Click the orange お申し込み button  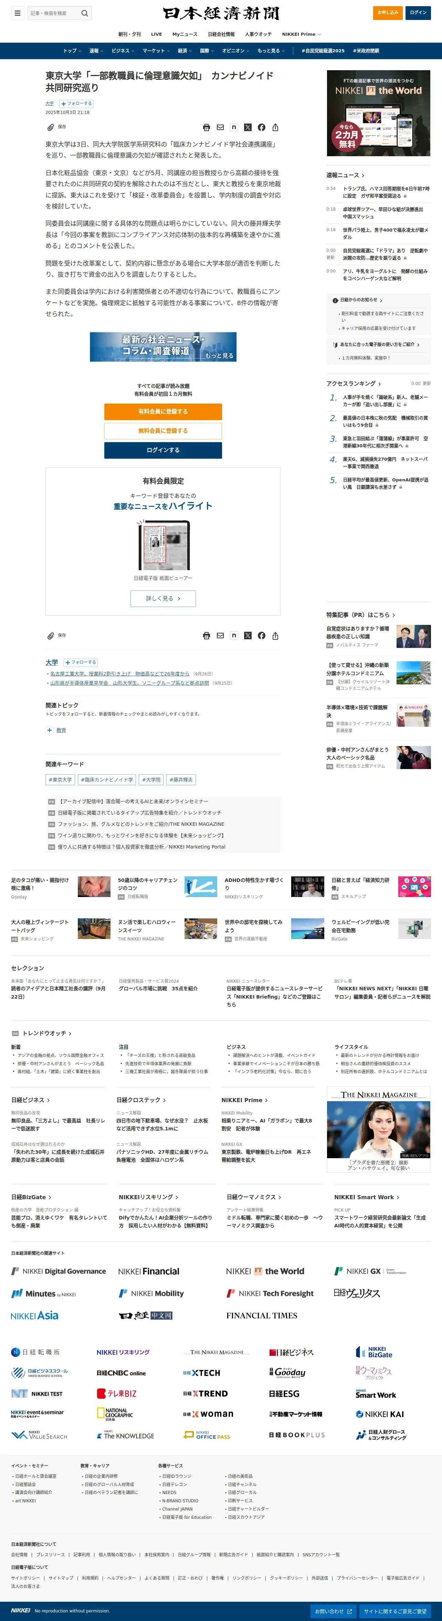point(388,13)
